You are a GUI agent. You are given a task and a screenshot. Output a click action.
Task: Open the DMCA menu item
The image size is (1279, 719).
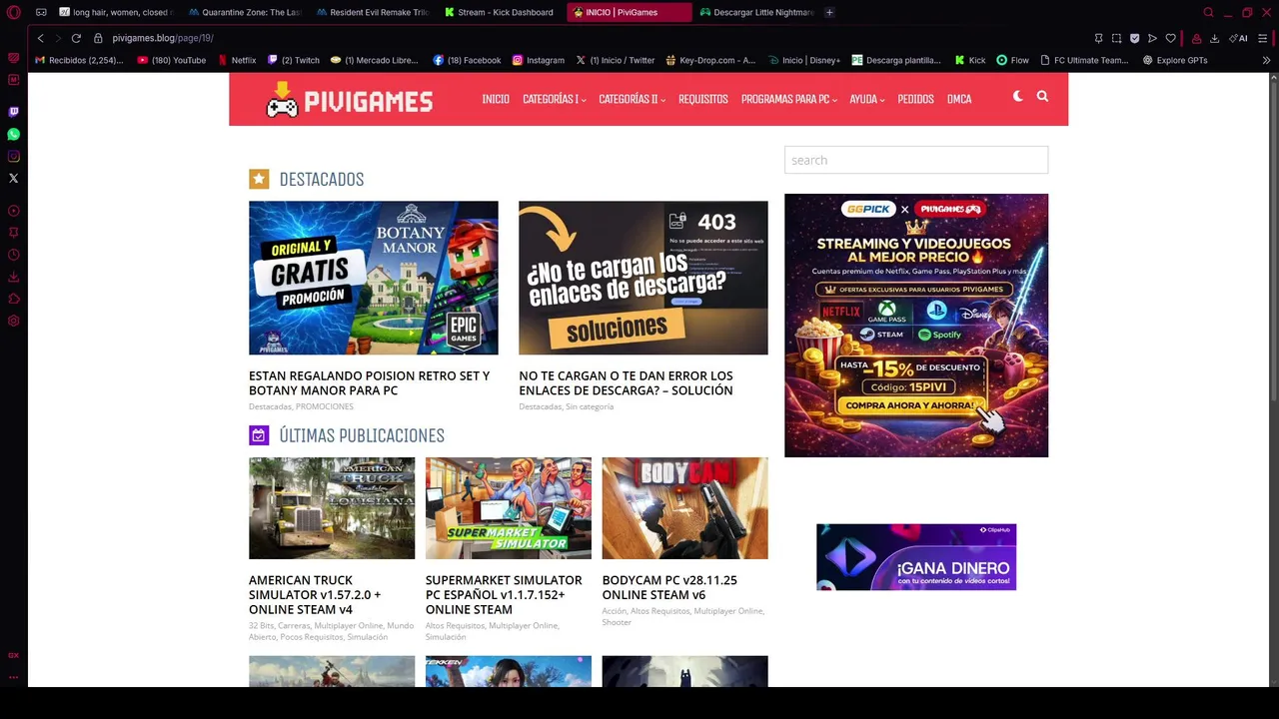[959, 99]
